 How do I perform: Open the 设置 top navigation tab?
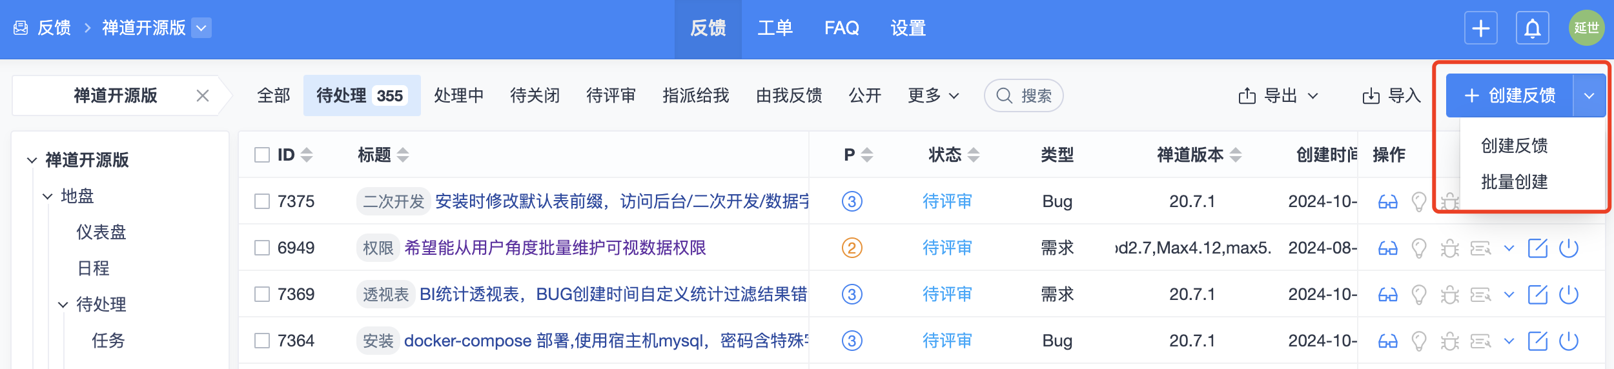[x=908, y=28]
